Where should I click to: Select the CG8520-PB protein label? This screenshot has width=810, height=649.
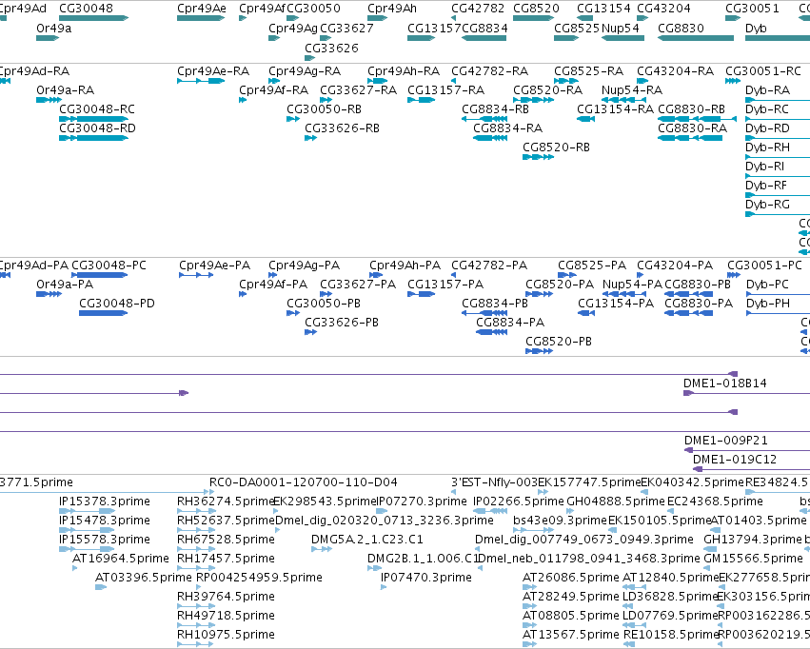[559, 342]
